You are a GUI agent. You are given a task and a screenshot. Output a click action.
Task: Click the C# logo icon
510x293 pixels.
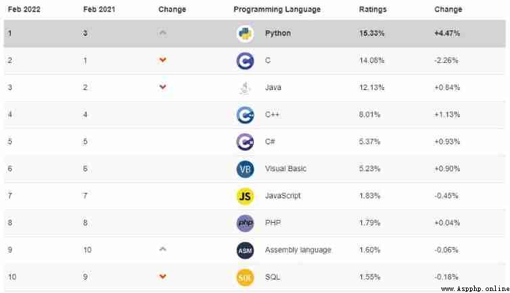coord(245,142)
